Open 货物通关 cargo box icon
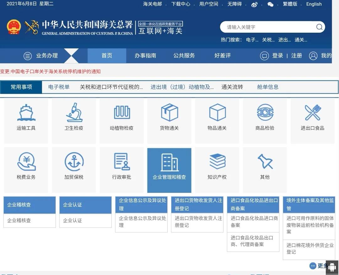 pos(169,112)
